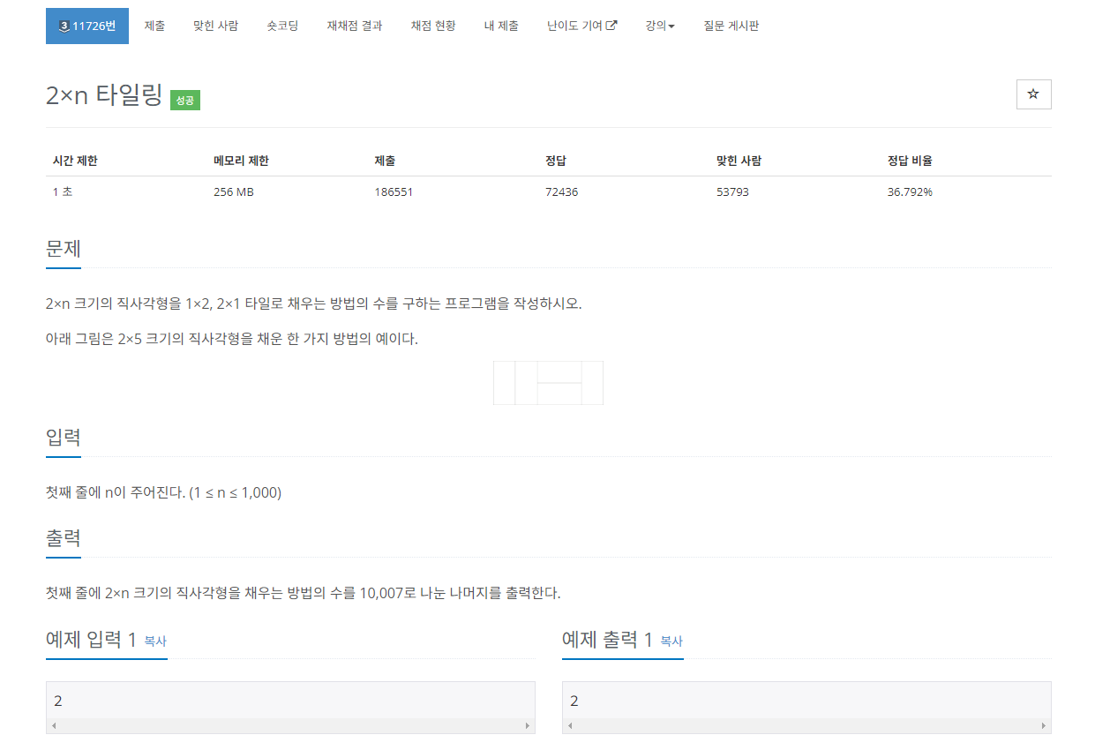Click the 예제 입력 1 heading

(91, 640)
